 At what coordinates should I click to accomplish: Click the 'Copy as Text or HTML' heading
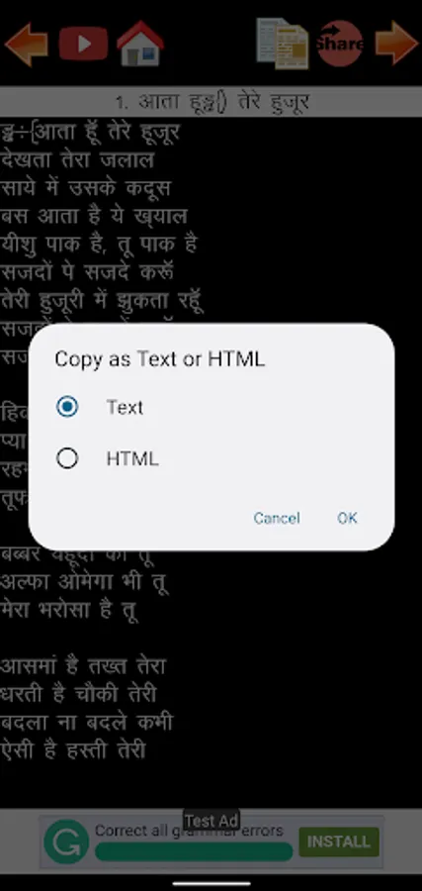(x=159, y=359)
